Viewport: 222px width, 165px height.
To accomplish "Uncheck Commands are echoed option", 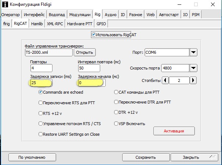I will [41, 92].
